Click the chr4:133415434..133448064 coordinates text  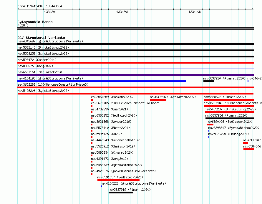pos(40,6)
